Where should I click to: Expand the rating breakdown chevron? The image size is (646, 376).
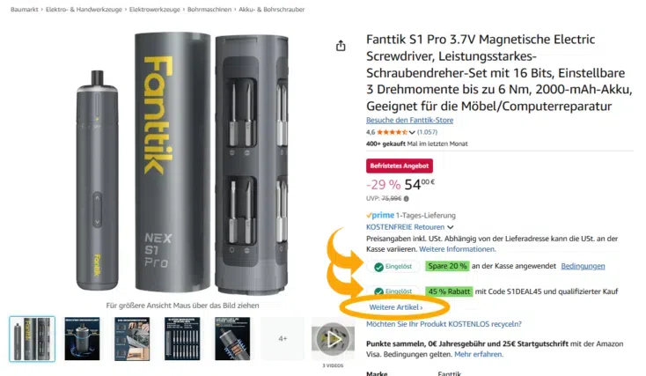coord(412,133)
